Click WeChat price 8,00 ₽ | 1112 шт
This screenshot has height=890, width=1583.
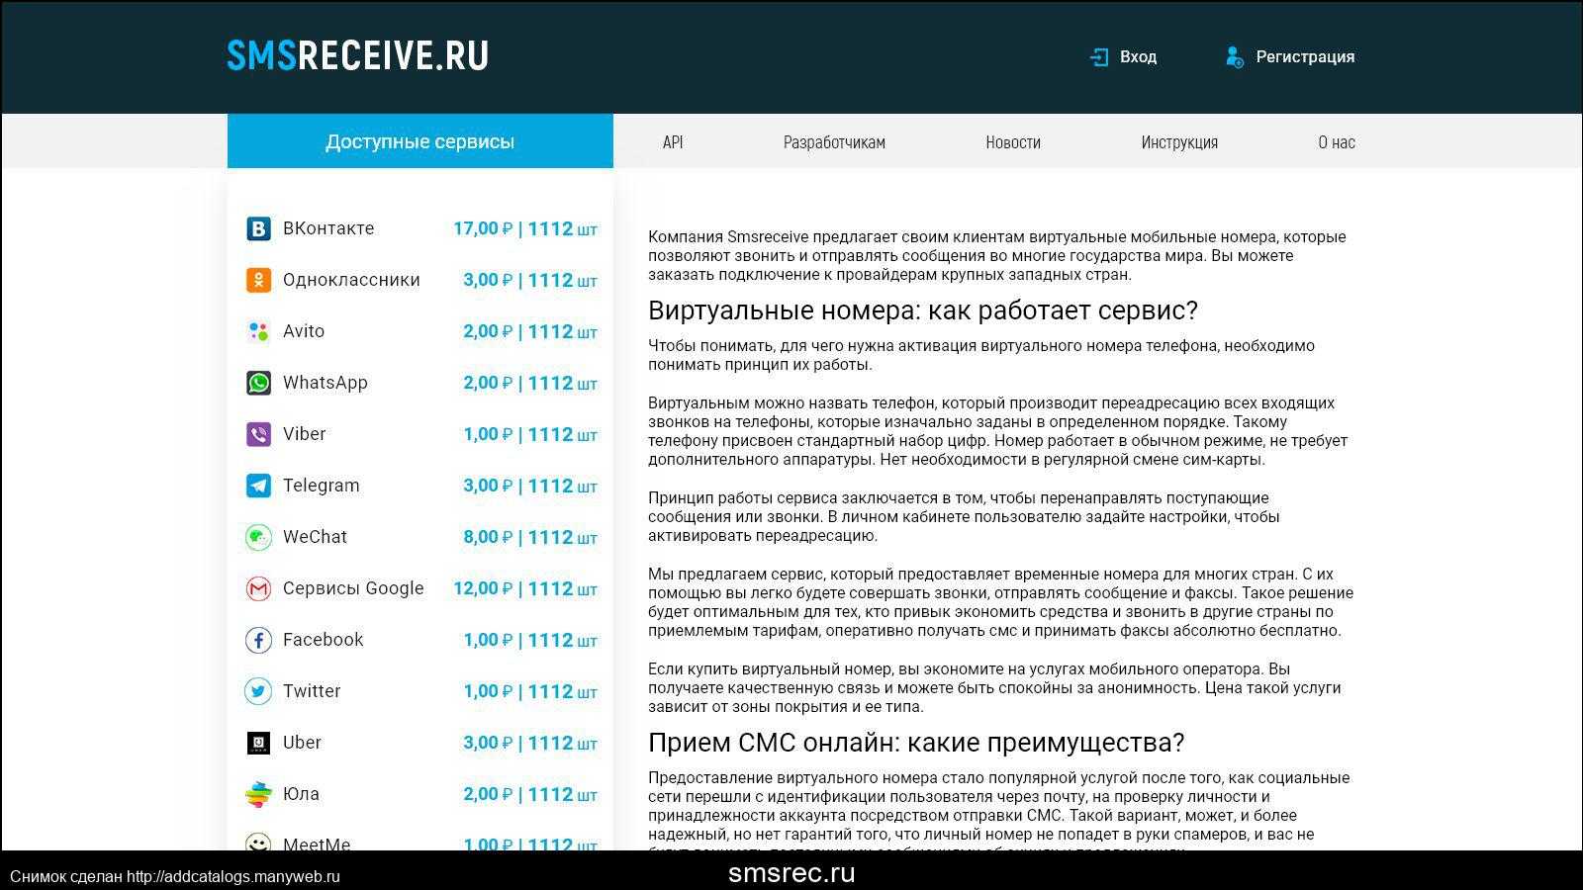[x=530, y=537]
